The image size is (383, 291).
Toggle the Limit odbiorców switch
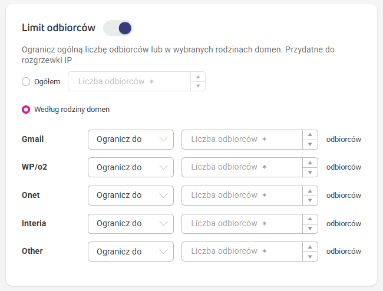click(x=118, y=28)
